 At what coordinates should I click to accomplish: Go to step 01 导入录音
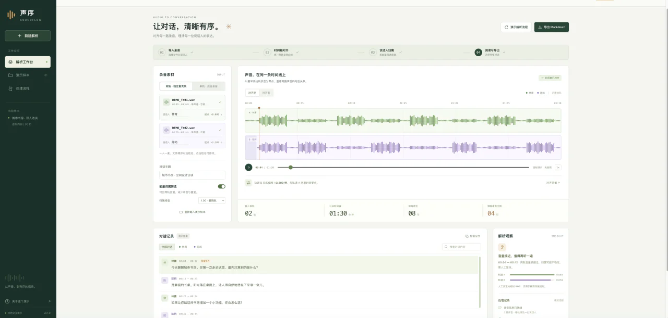(176, 52)
